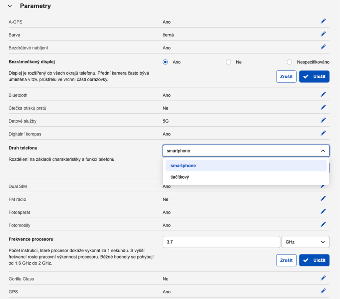Choose the Ne radio option
This screenshot has width=340, height=299.
pos(228,62)
